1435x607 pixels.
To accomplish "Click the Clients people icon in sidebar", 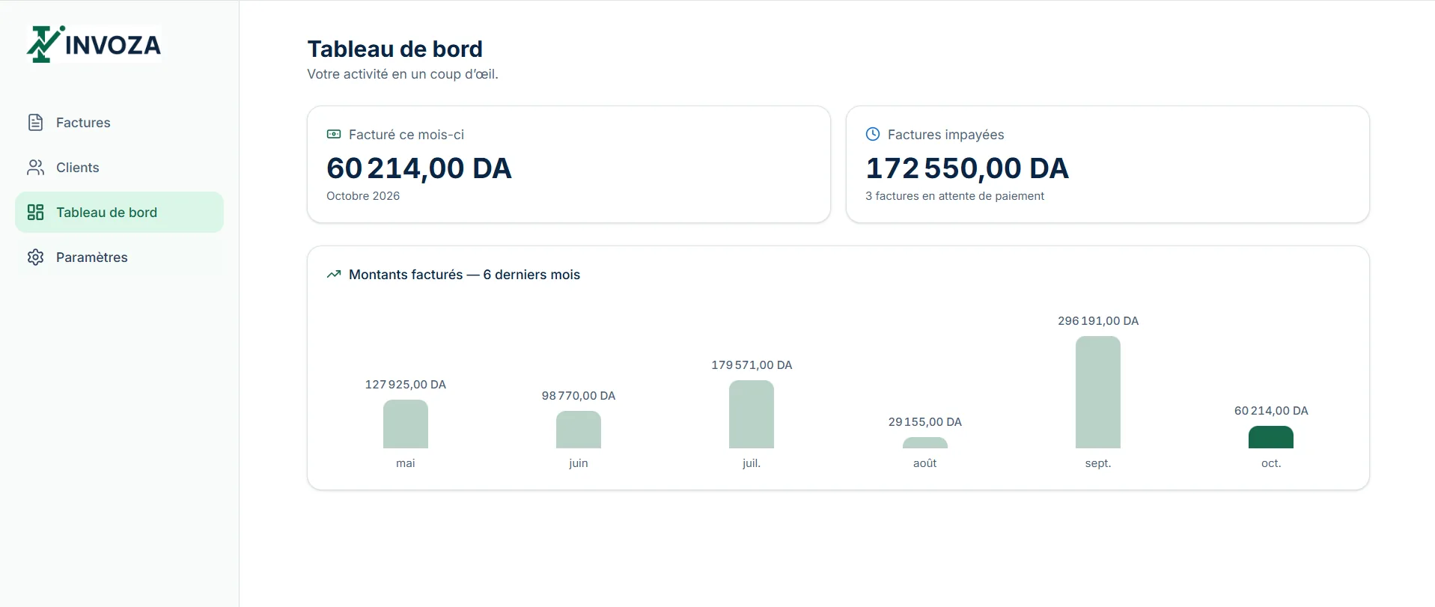I will pos(35,168).
